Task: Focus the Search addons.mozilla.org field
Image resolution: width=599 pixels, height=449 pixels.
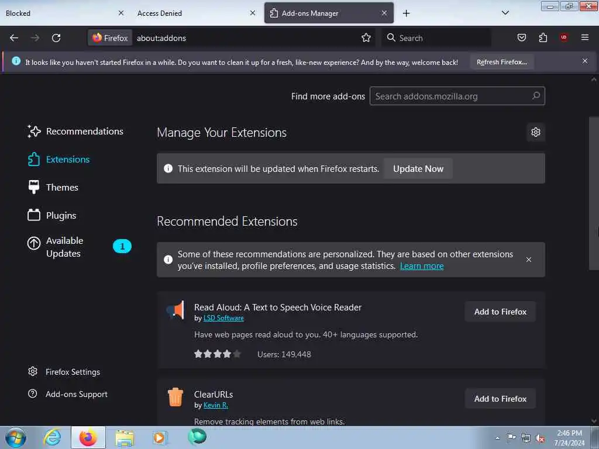Action: point(457,96)
